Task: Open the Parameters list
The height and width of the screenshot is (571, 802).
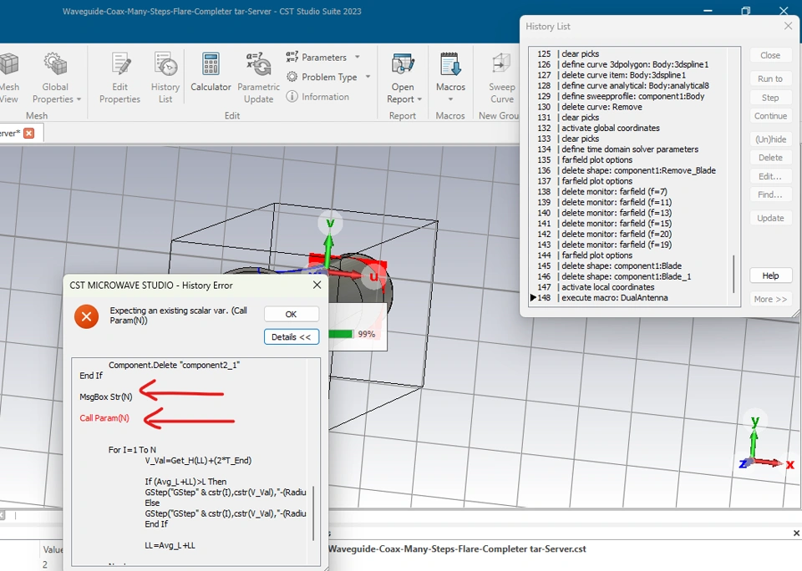Action: [x=323, y=58]
